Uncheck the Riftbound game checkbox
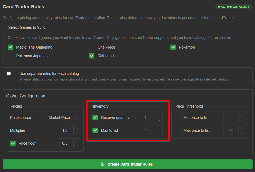Viewport: 255px width, 172px height. pos(92,56)
